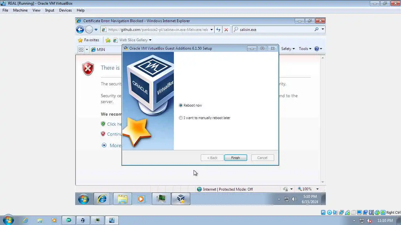Click the IE Forward navigation arrow
The width and height of the screenshot is (401, 225).
click(89, 30)
